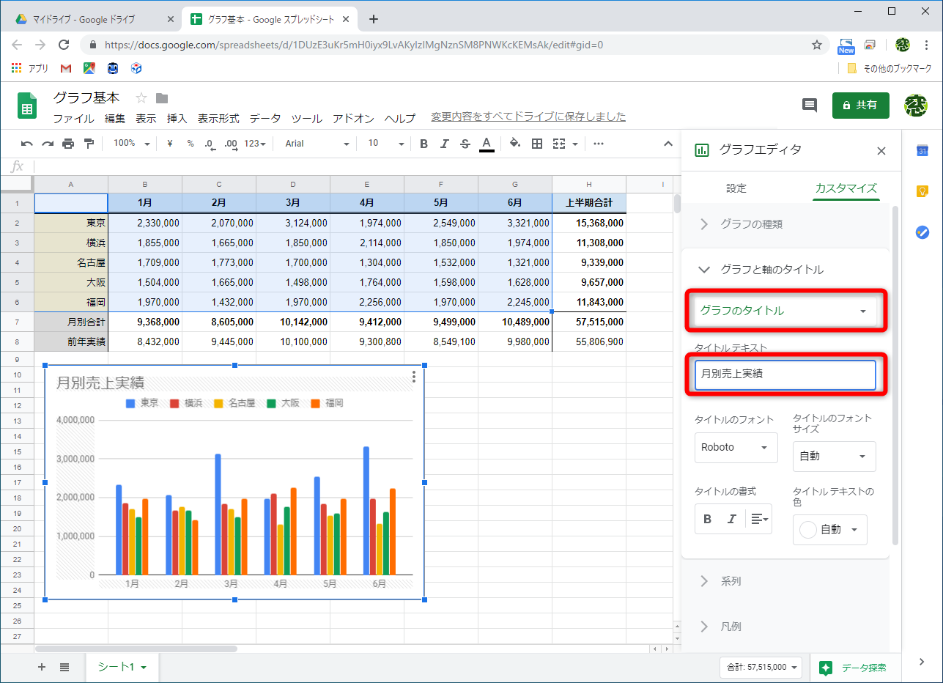This screenshot has width=943, height=683.
Task: Star the グラフ基本 document
Action: (141, 98)
